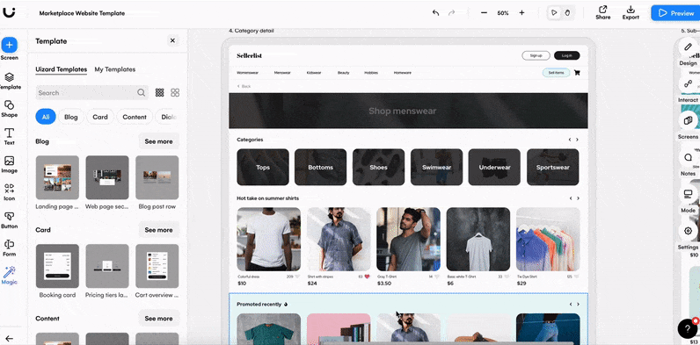Click the Back link in canvas
This screenshot has width=700, height=345.
pyautogui.click(x=244, y=86)
